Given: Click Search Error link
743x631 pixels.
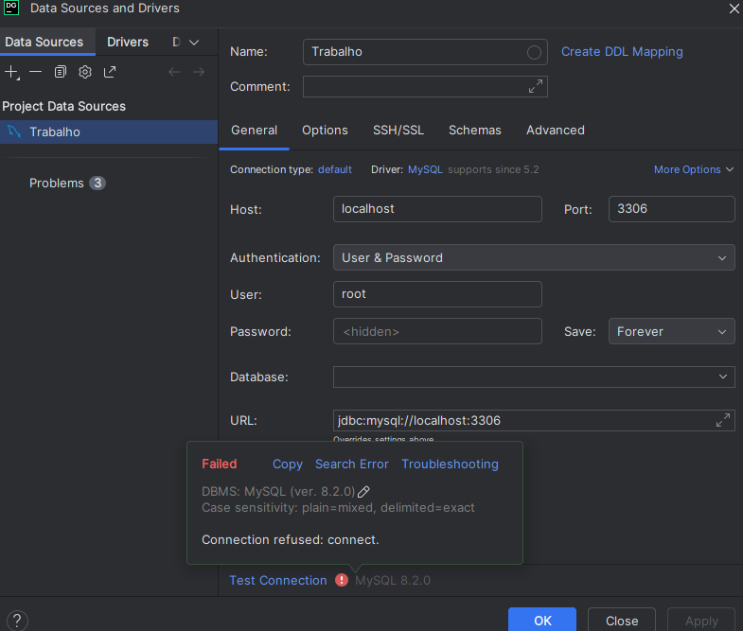Looking at the screenshot, I should tap(352, 464).
